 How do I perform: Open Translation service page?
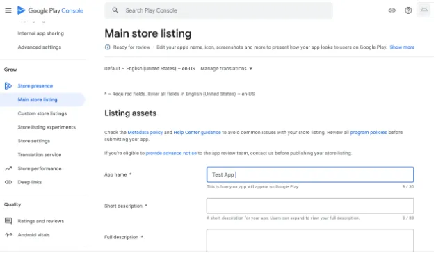40,154
